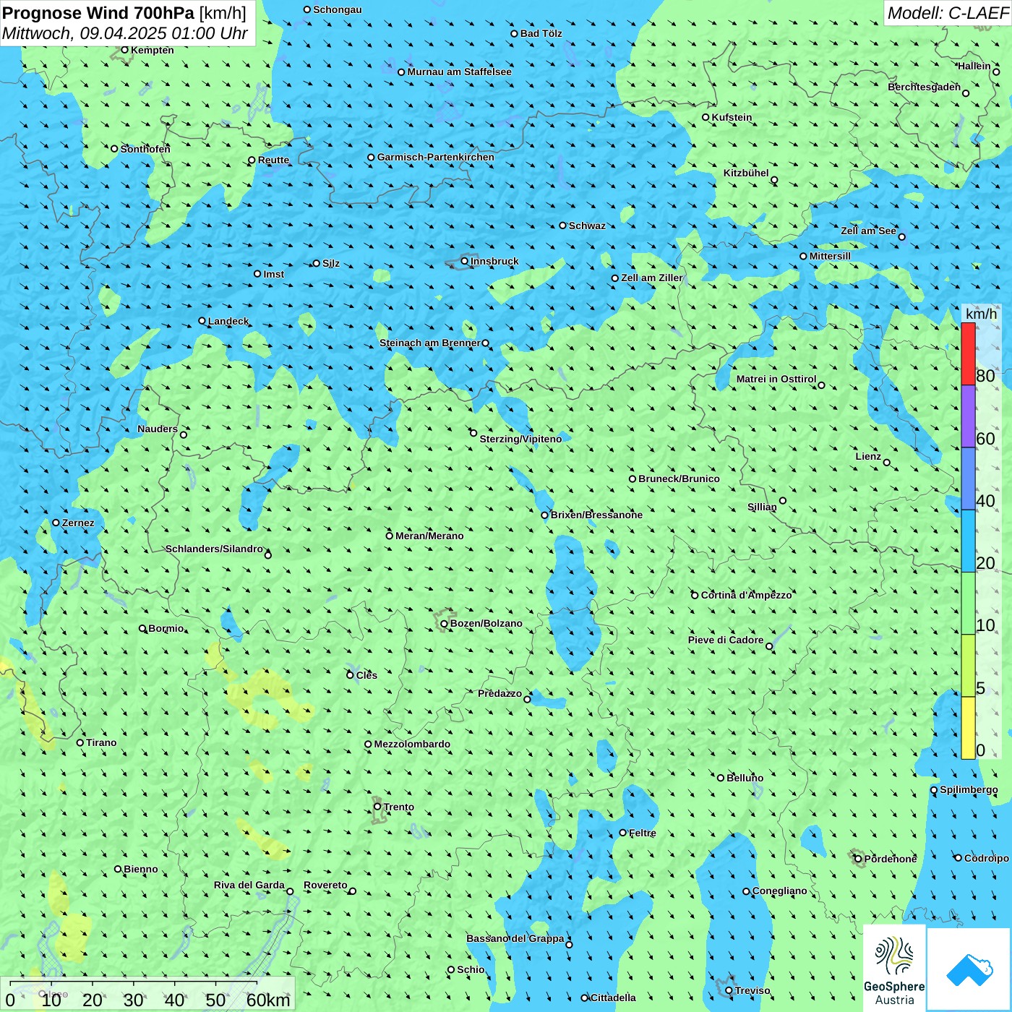Click the yellow 0 km/h legend color
Viewport: 1012px width, 1012px height.
click(x=968, y=728)
